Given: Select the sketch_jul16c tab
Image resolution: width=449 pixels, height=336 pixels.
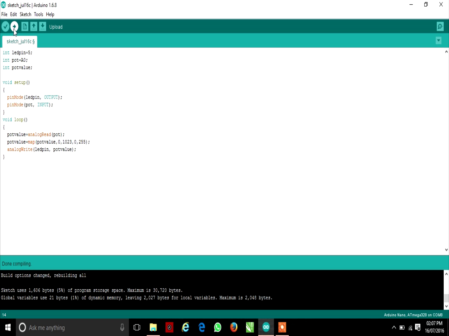Looking at the screenshot, I should [x=20, y=41].
